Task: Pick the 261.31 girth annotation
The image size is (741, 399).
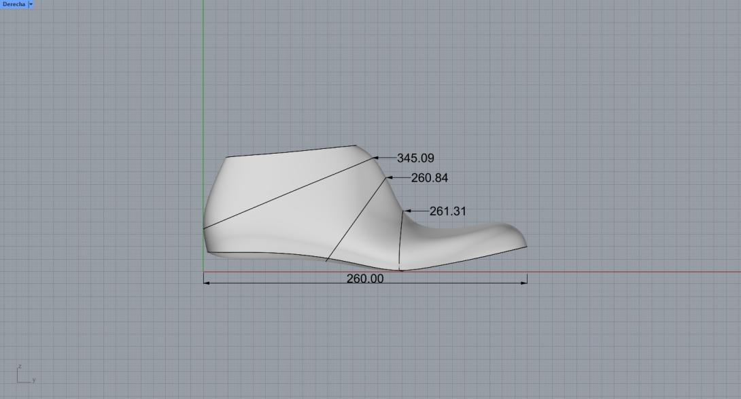Action: tap(447, 211)
